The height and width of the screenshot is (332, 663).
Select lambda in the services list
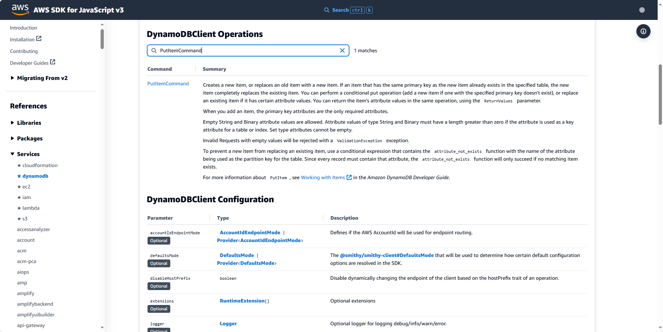pos(31,208)
